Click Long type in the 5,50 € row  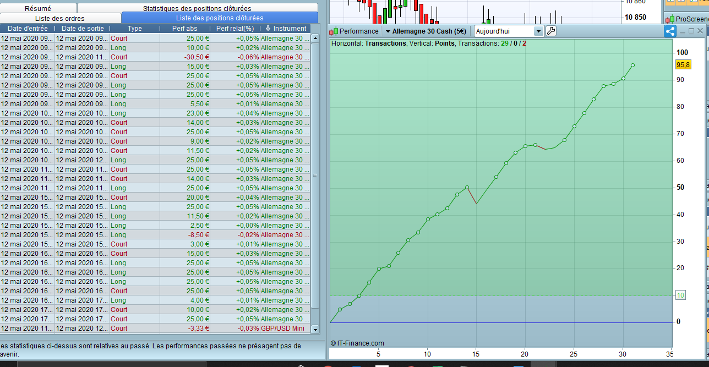click(x=135, y=104)
